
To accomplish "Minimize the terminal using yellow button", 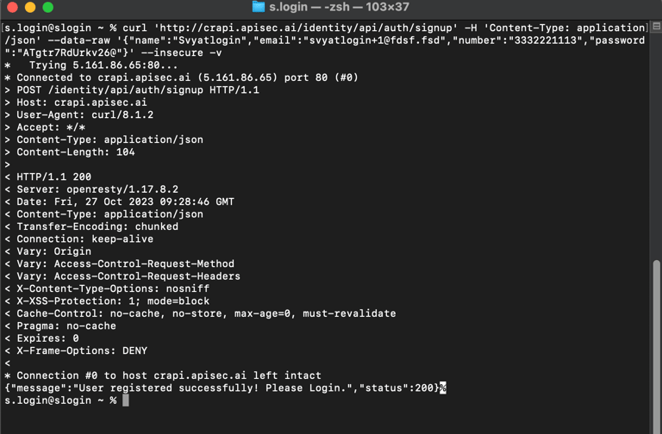I will point(30,7).
